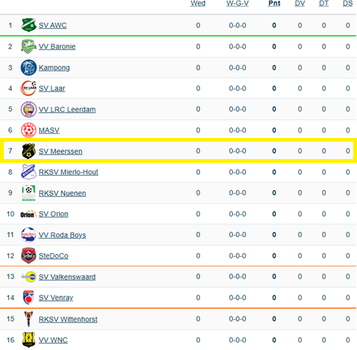The image size is (357, 350).
Task: Sort by the Wed column header
Action: (x=198, y=4)
